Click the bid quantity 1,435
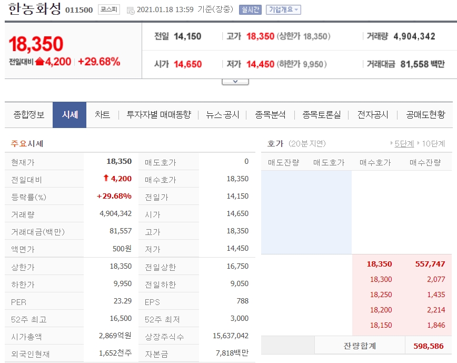 [x=436, y=295]
